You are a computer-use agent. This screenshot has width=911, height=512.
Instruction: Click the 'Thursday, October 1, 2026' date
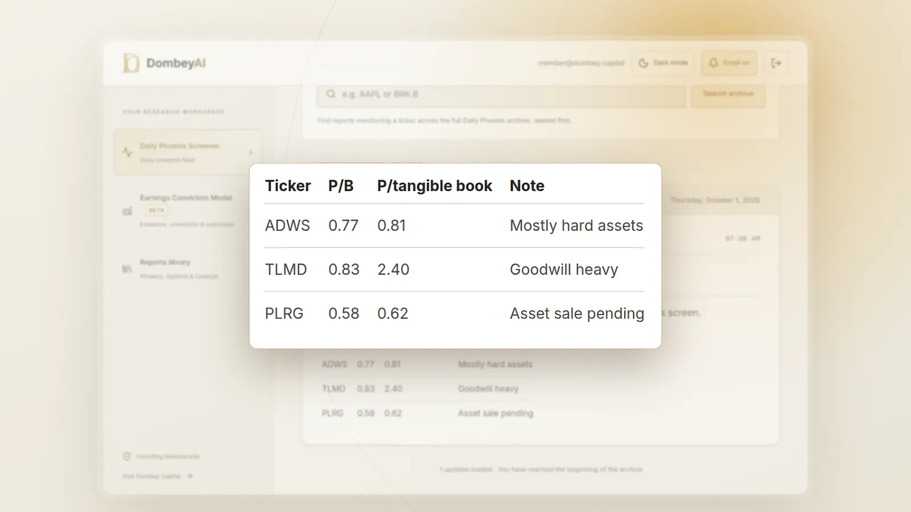coord(715,200)
